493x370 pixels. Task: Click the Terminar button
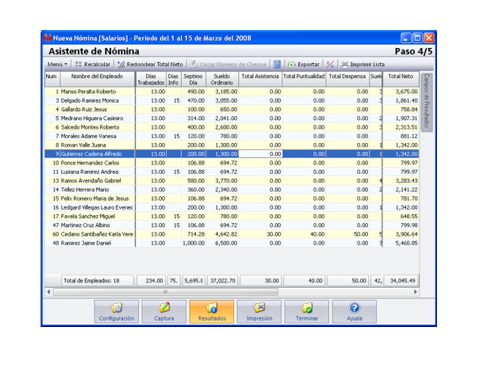(307, 311)
